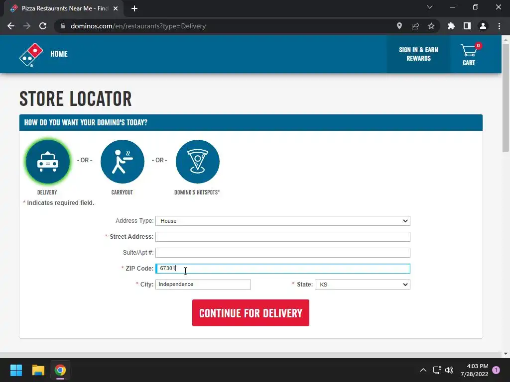This screenshot has width=510, height=382.
Task: Open a new tab with plus icon
Action: click(x=134, y=8)
